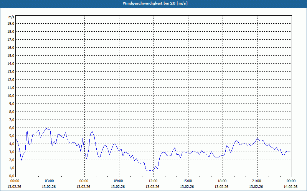Select the 15,0 y-axis label

(11, 55)
